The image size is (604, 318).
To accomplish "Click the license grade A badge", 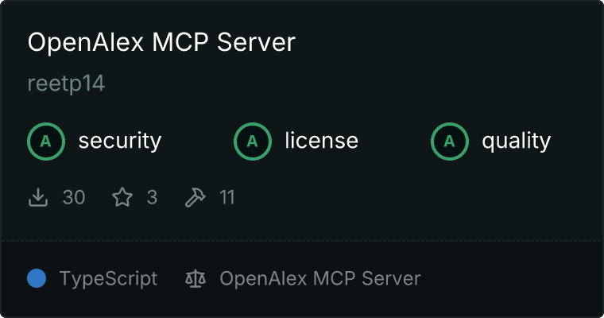I will point(252,142).
